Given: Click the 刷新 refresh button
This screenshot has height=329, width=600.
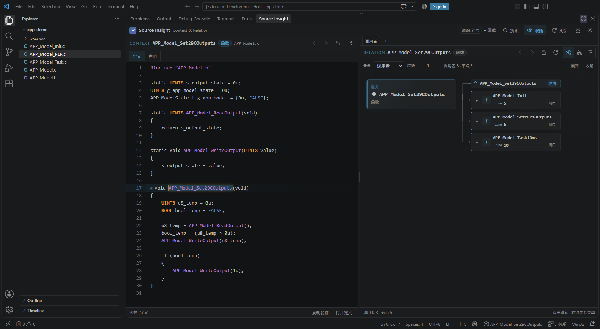Looking at the screenshot, I should click(x=560, y=30).
